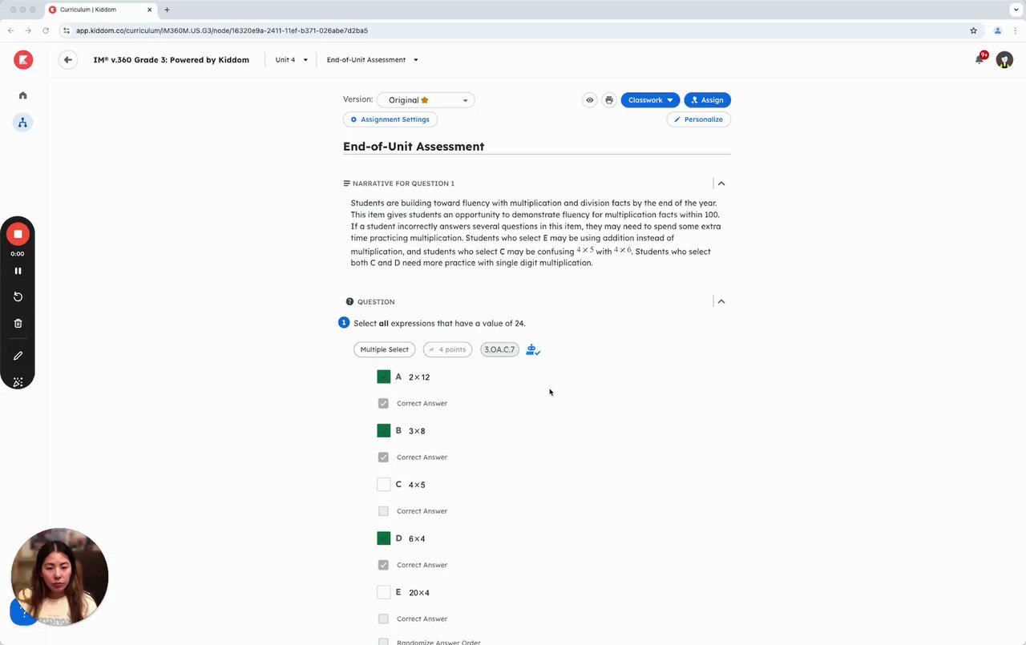This screenshot has height=645, width=1026.
Task: Open the effects wand tool
Action: tap(18, 382)
